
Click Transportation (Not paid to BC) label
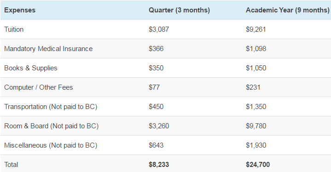pos(51,107)
